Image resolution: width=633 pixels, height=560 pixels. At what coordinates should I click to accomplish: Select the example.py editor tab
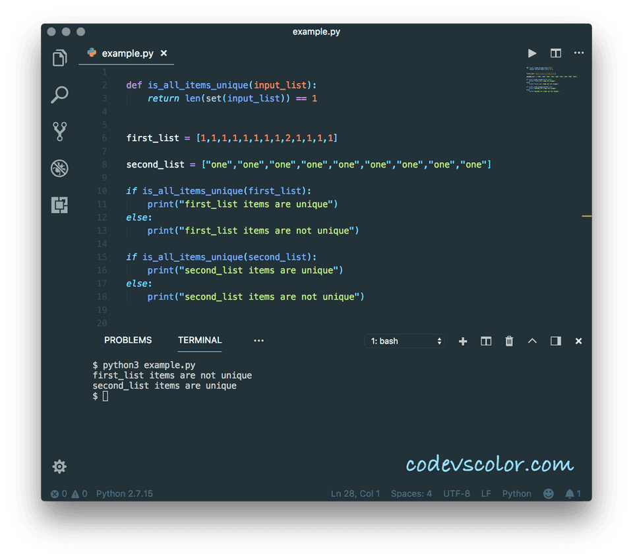point(127,53)
